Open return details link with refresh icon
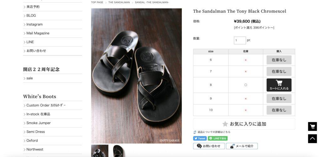 212,132
